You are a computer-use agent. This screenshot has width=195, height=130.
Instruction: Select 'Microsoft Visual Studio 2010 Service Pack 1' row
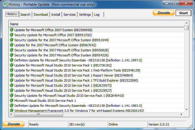pyautogui.click(x=45, y=101)
